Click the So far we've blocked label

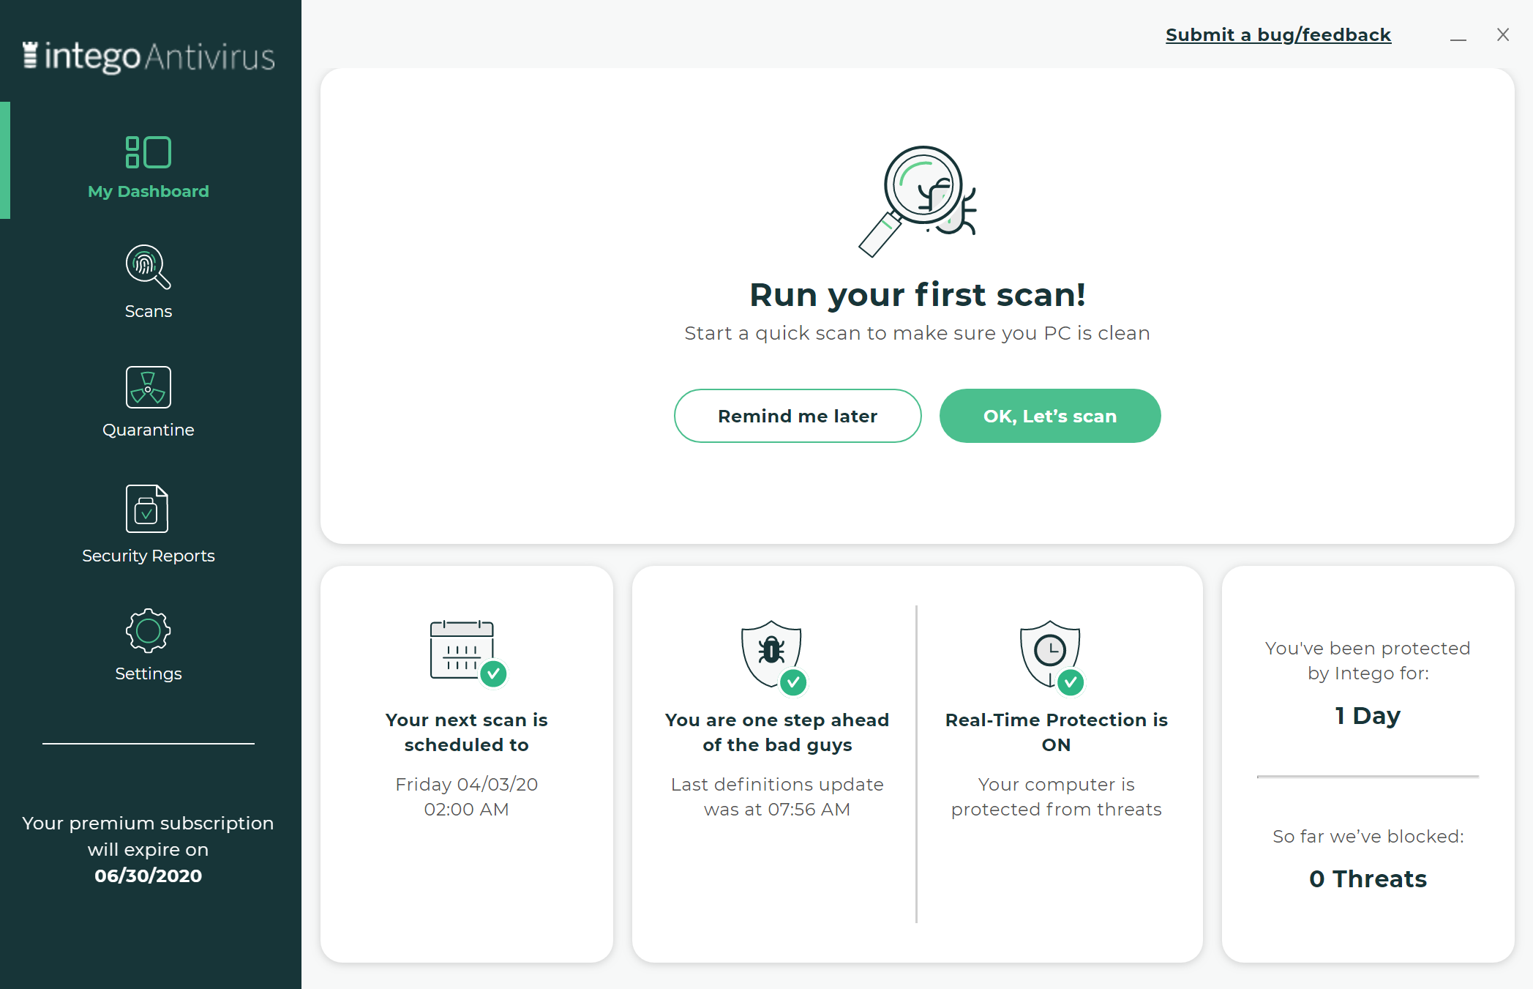point(1368,836)
